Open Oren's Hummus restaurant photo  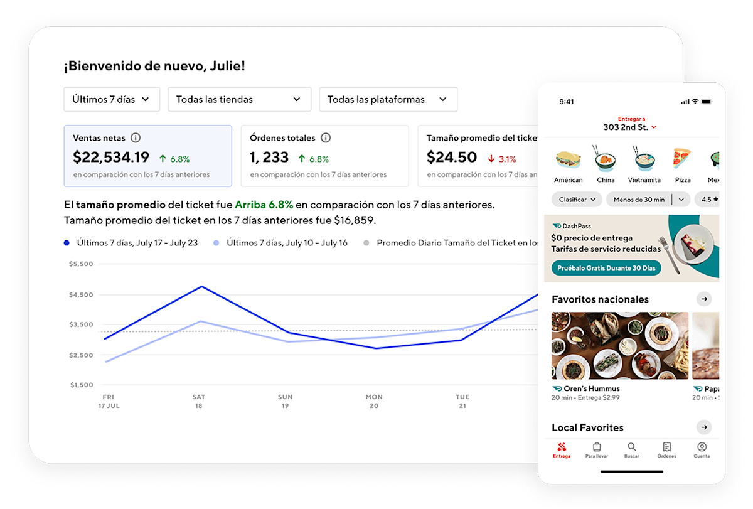620,346
